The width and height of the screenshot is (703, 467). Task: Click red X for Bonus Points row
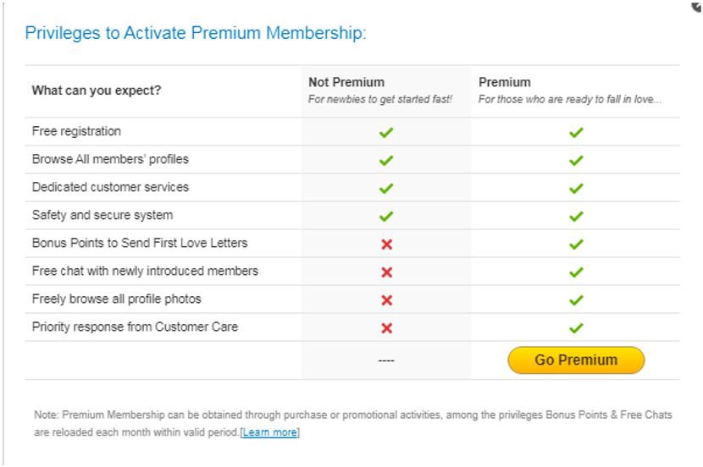(x=386, y=244)
